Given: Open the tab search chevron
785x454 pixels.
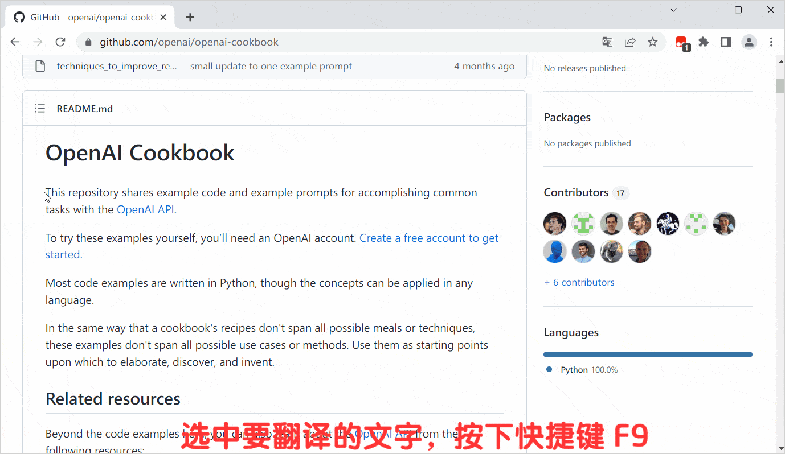Looking at the screenshot, I should click(x=673, y=10).
